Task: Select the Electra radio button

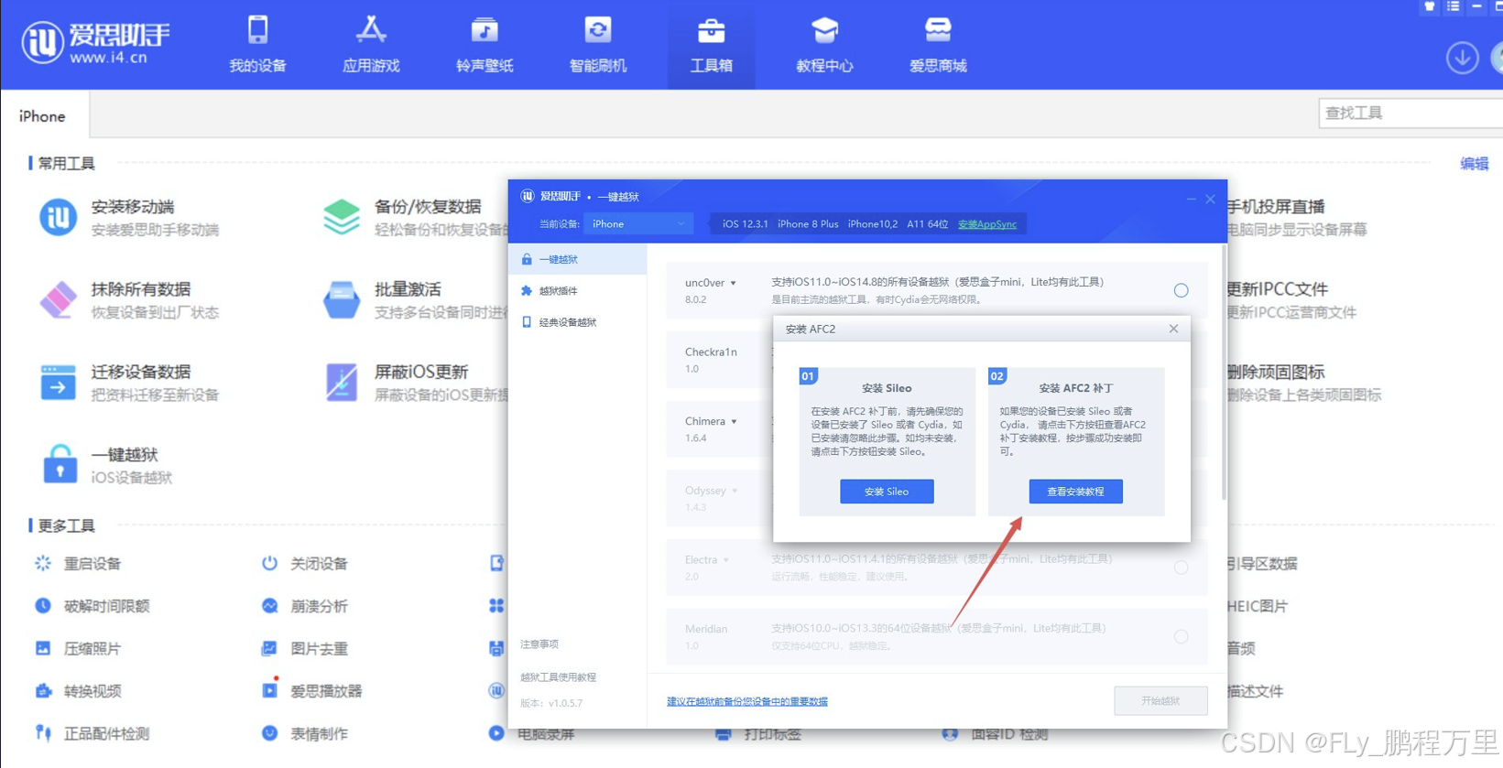Action: tap(1181, 568)
